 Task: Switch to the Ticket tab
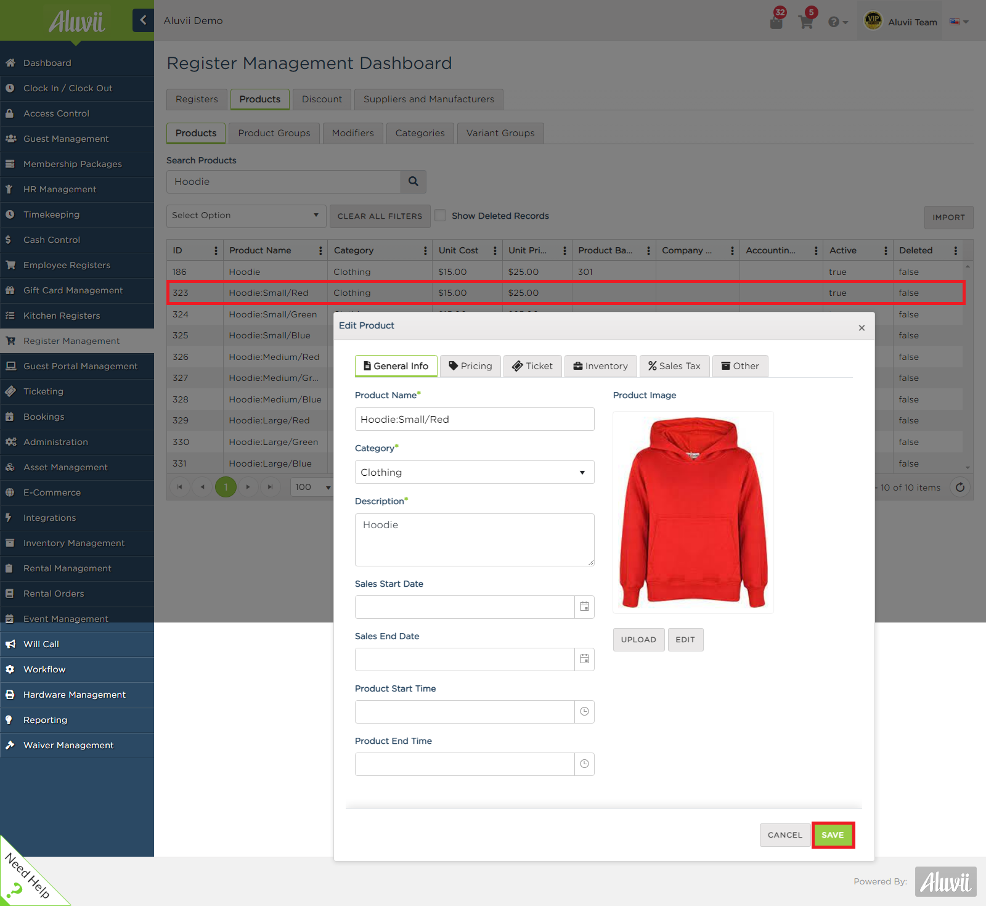[x=532, y=366]
